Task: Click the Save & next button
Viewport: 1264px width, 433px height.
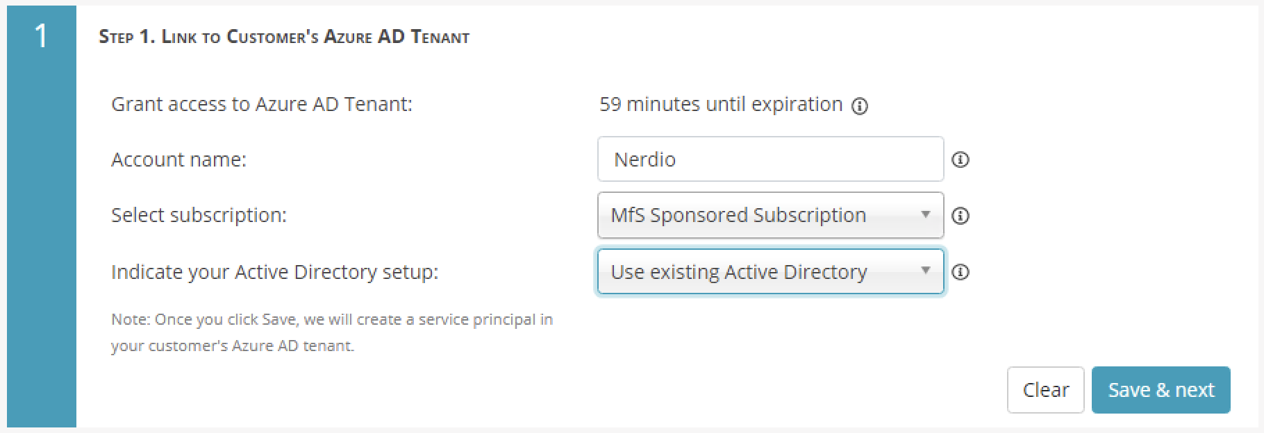Action: click(x=1161, y=390)
